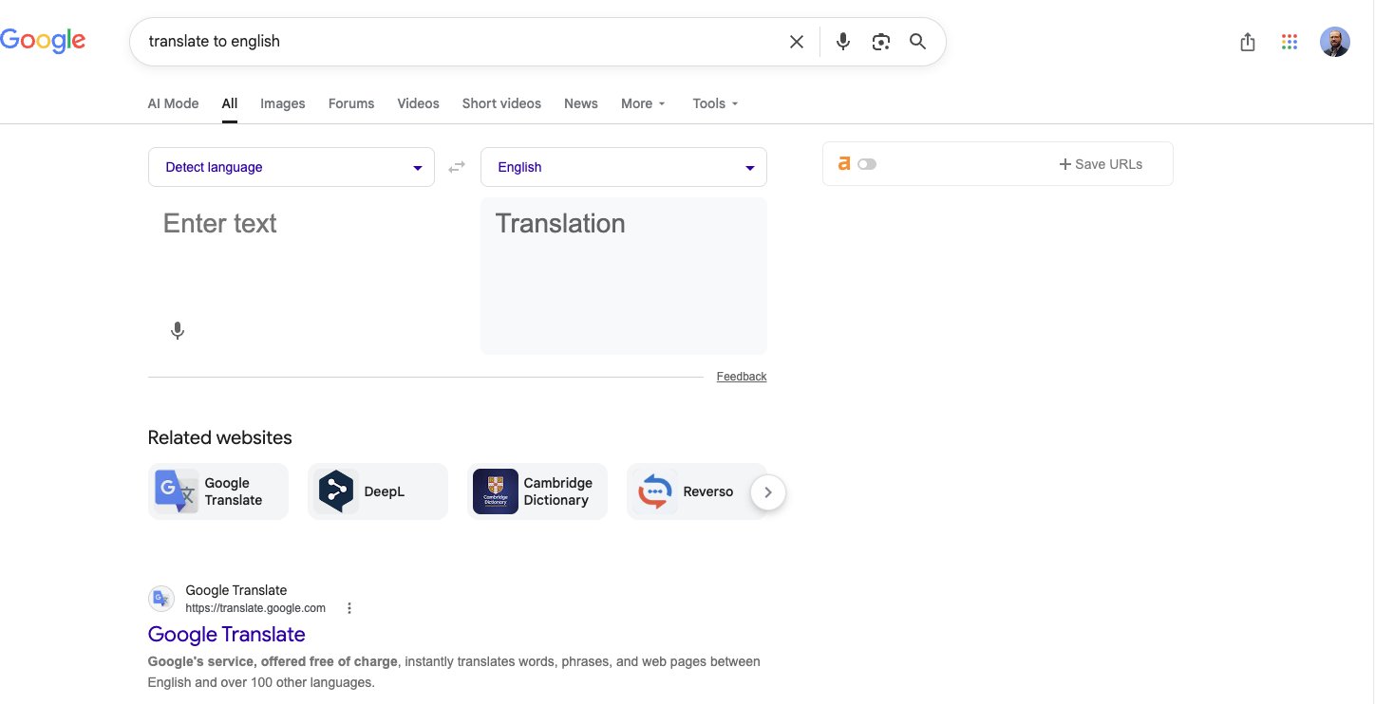This screenshot has width=1375, height=704.
Task: Click the Cambridge Dictionary crest icon
Action: coord(495,491)
